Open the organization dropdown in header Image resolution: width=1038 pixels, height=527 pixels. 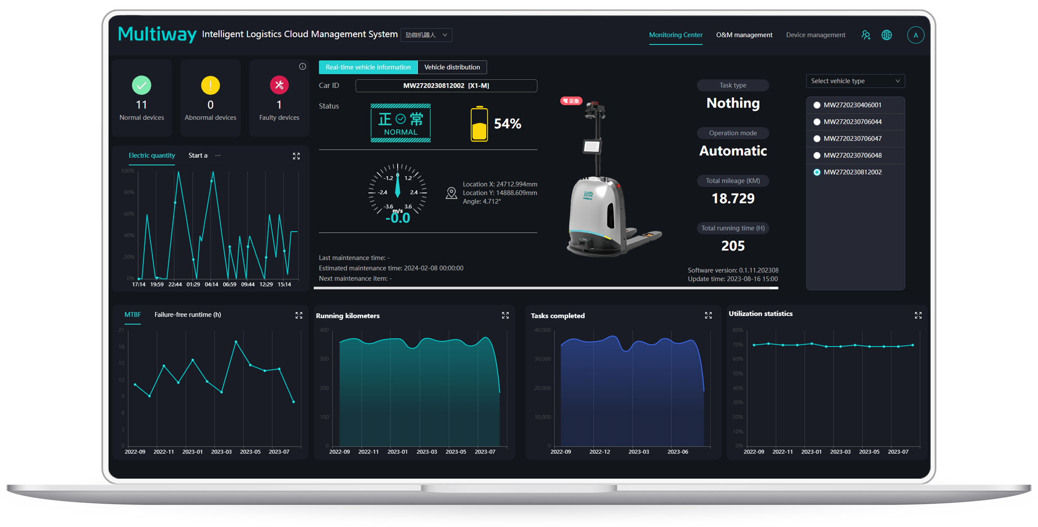coord(426,35)
